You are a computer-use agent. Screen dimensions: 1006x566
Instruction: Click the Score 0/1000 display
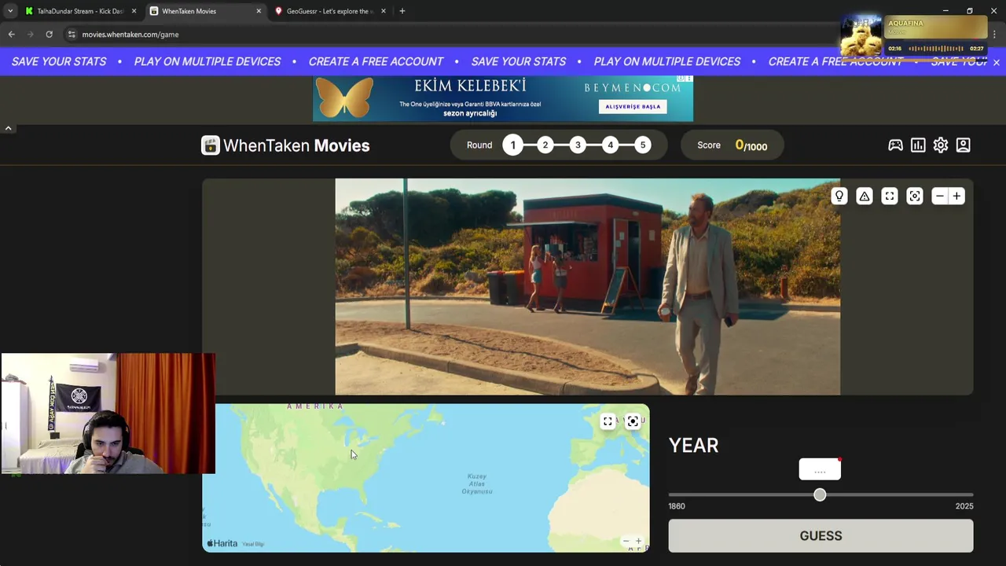point(732,145)
